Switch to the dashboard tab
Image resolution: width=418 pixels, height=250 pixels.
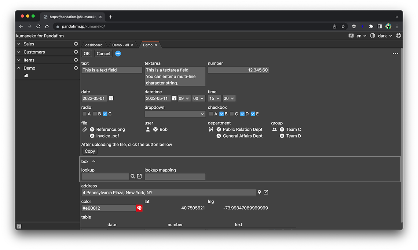94,45
